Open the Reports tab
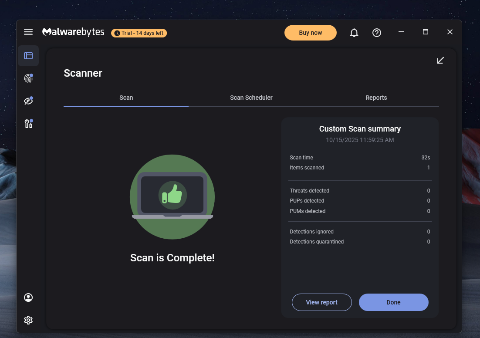 (x=376, y=98)
